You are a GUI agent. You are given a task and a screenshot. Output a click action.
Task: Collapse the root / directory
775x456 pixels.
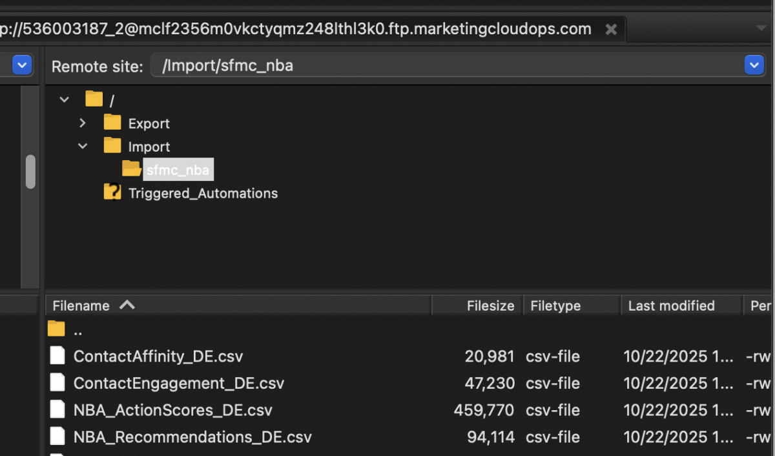pyautogui.click(x=63, y=99)
